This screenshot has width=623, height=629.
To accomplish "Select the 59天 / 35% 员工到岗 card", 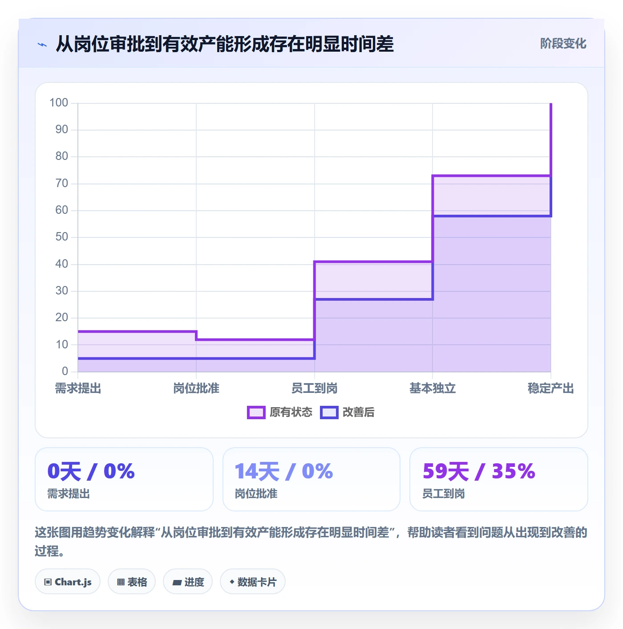I will [x=499, y=479].
